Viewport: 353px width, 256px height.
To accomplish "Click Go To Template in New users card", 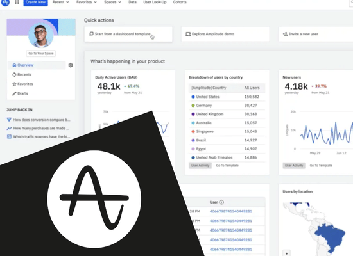I will 321,166.
